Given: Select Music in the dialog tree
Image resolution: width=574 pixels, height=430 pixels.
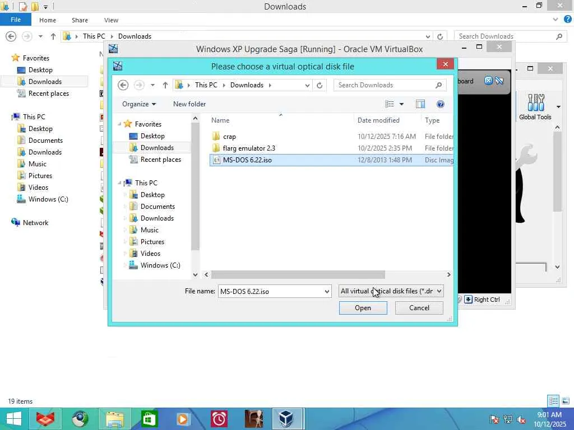Looking at the screenshot, I should [x=149, y=230].
